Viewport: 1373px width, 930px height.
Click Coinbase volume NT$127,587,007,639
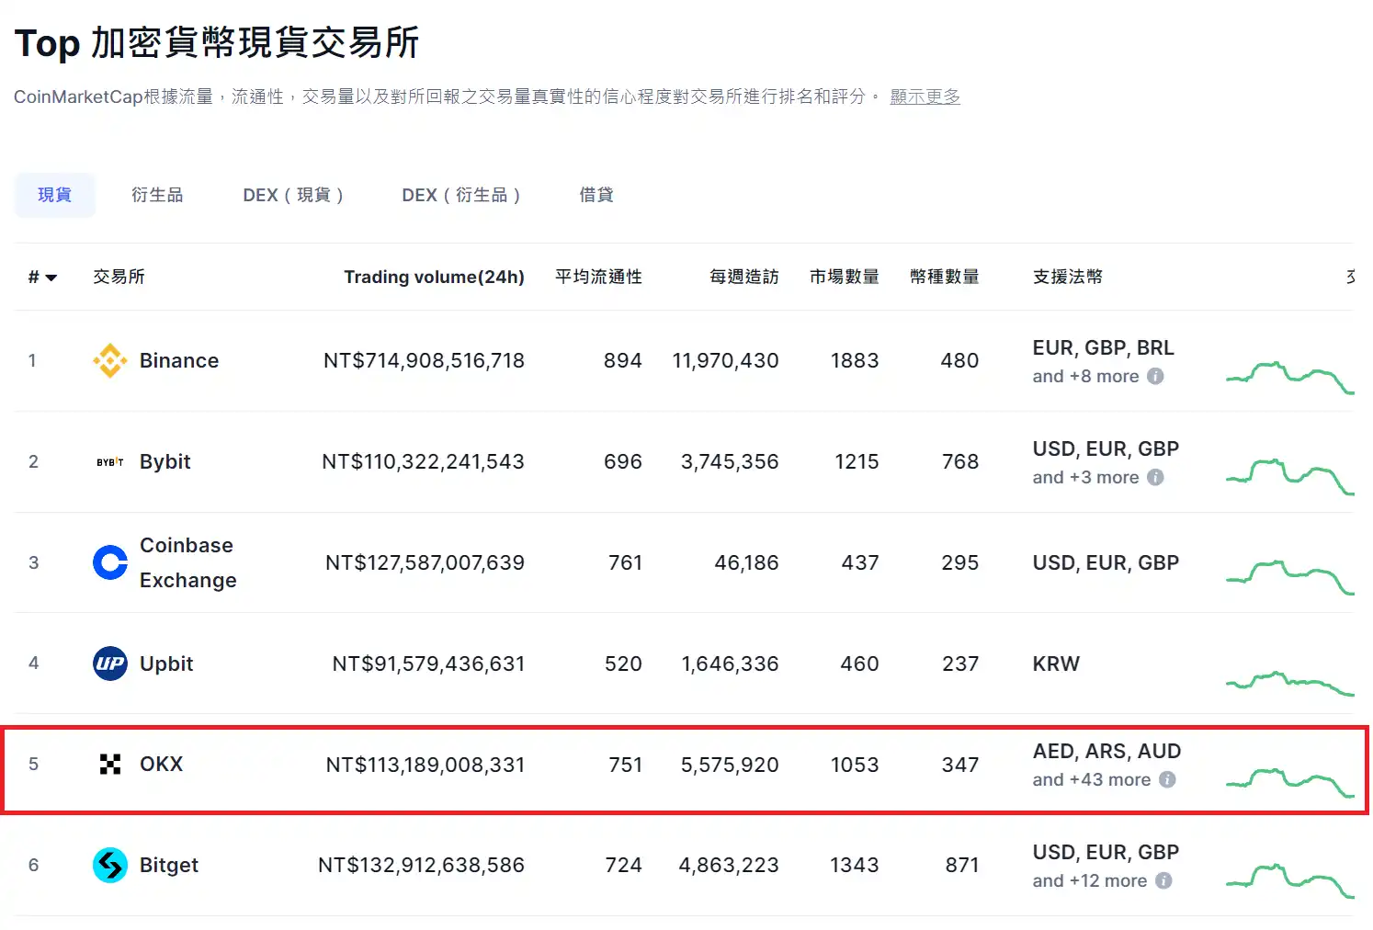425,562
